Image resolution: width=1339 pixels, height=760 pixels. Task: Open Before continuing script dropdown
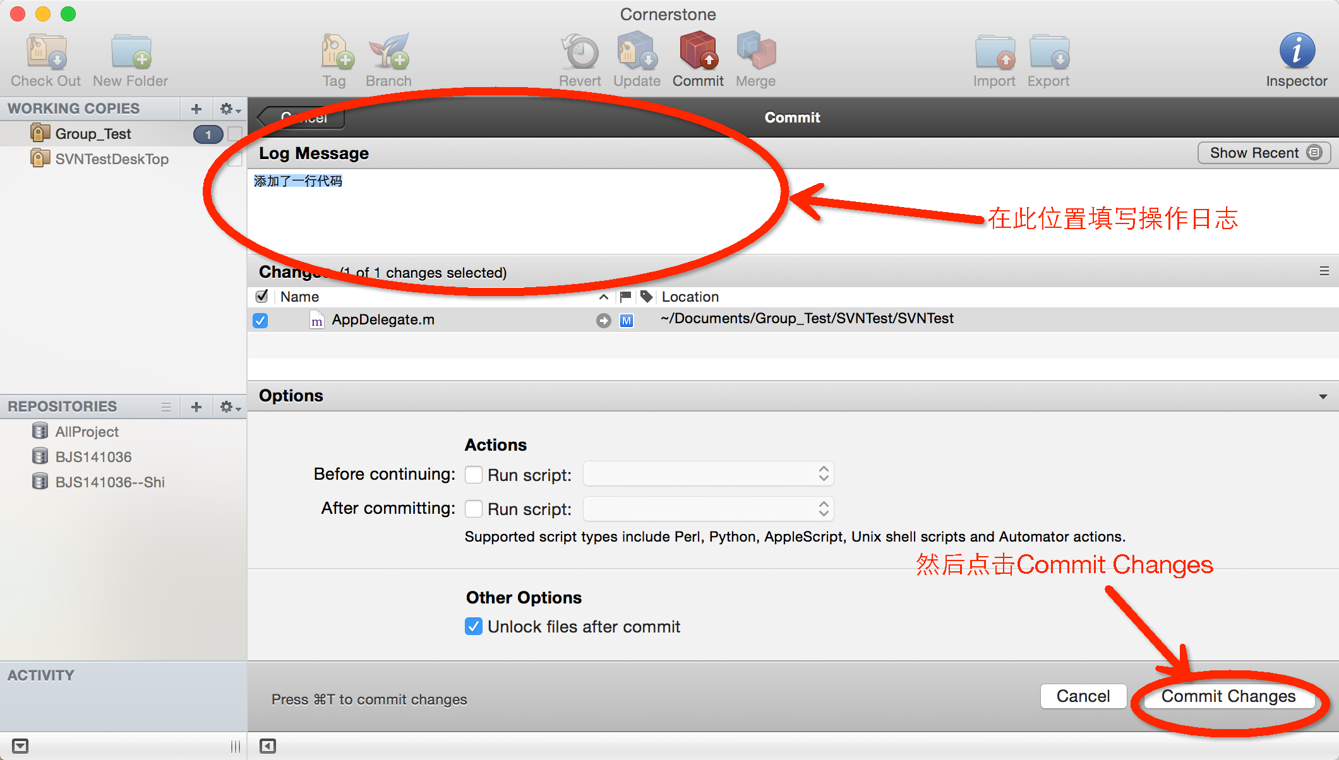pyautogui.click(x=708, y=474)
